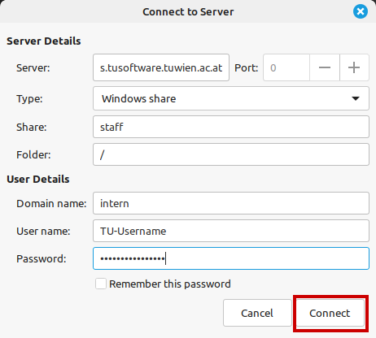The image size is (376, 338).
Task: Enable Remember this password checkbox
Action: 101,284
